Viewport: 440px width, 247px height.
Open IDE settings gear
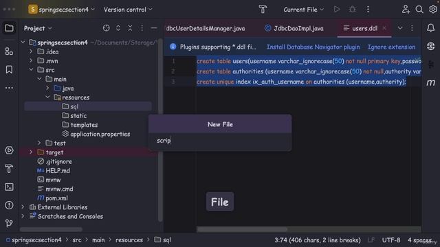point(433,10)
